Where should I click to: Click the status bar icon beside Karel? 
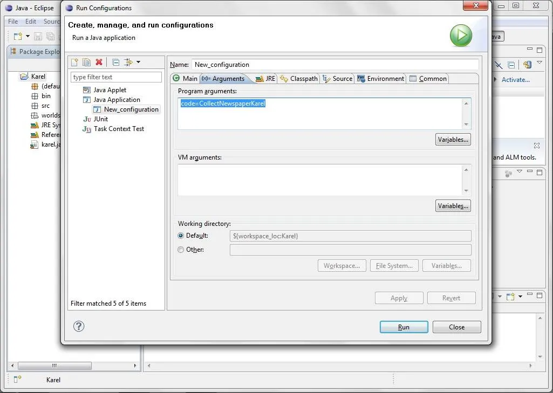coord(17,380)
